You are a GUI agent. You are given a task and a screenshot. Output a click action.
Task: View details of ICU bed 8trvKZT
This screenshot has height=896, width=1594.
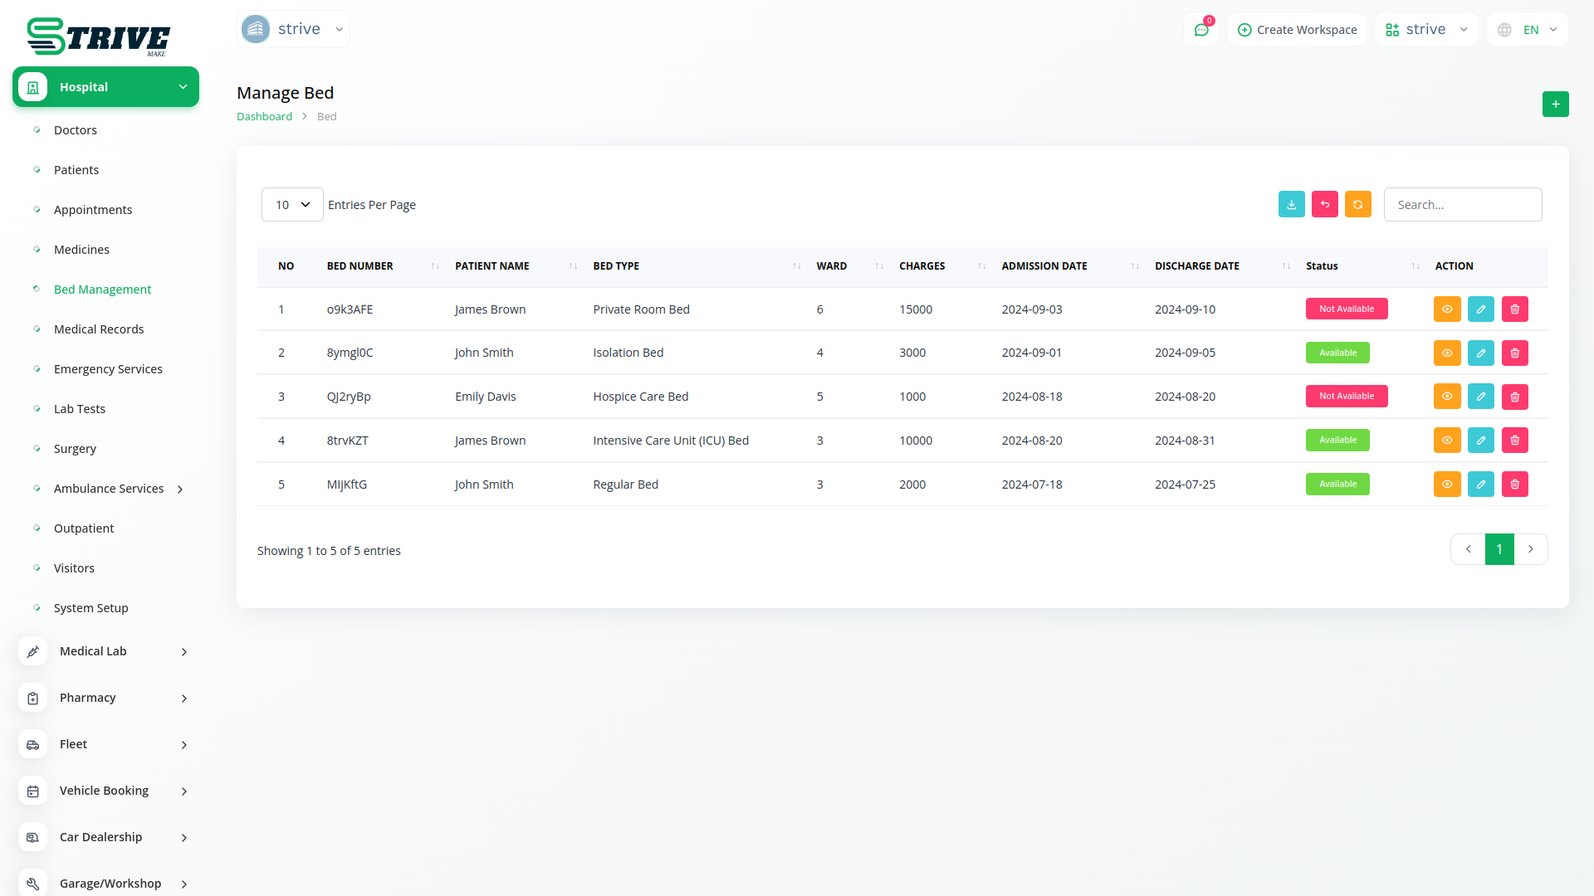[1446, 441]
